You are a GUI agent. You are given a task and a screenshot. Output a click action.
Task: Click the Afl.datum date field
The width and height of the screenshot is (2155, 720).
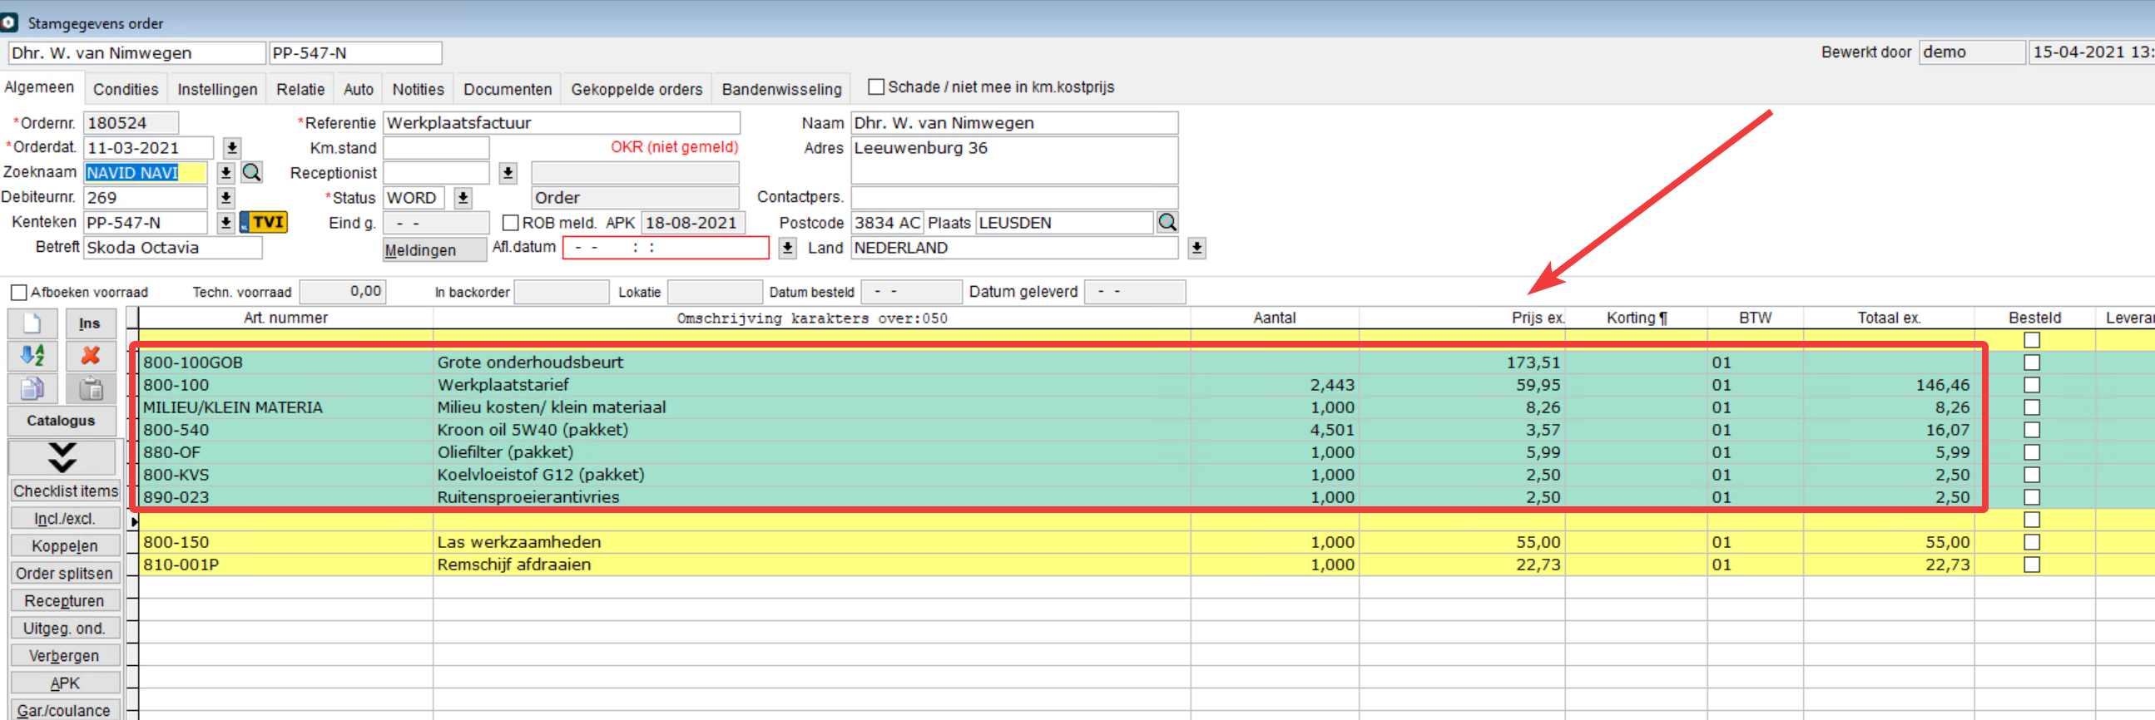tap(666, 248)
